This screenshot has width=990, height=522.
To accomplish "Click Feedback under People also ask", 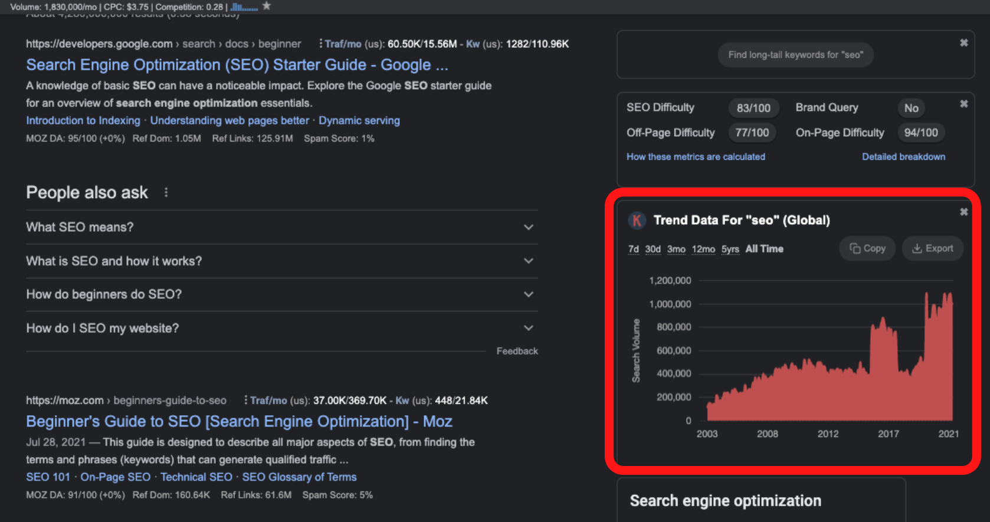I will point(517,351).
